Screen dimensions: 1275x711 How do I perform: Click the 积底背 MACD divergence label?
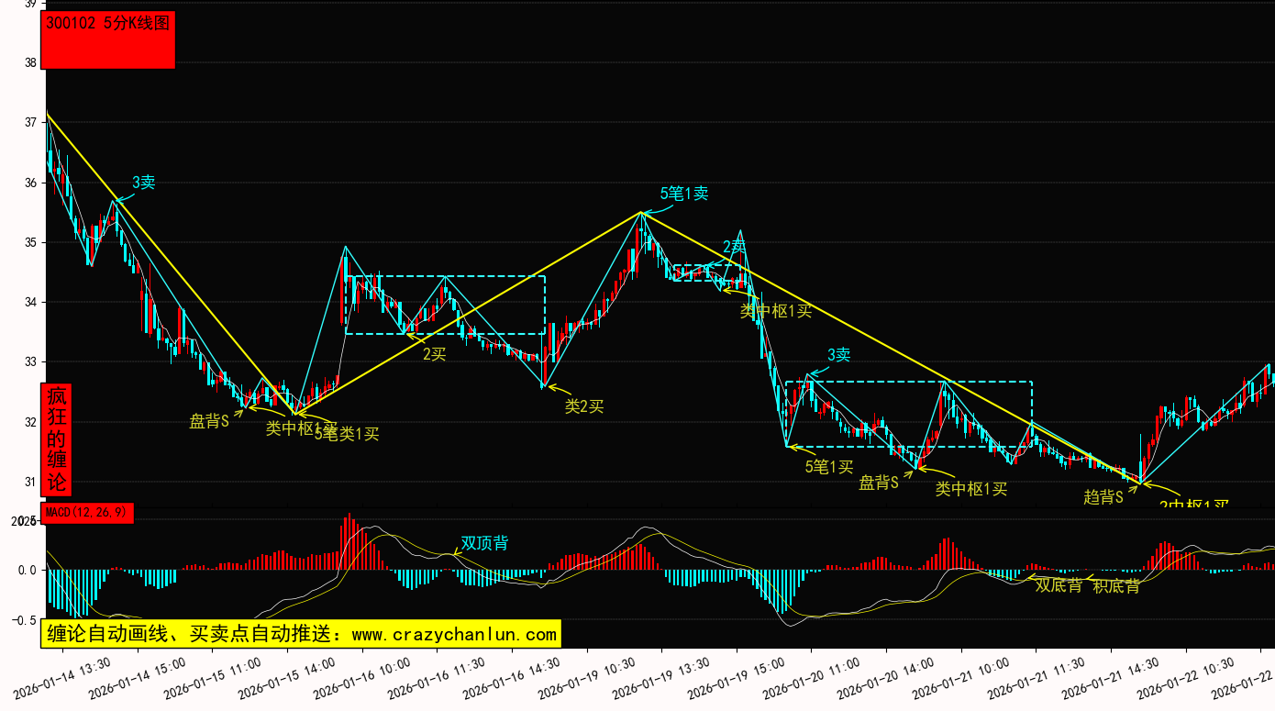pyautogui.click(x=1116, y=585)
